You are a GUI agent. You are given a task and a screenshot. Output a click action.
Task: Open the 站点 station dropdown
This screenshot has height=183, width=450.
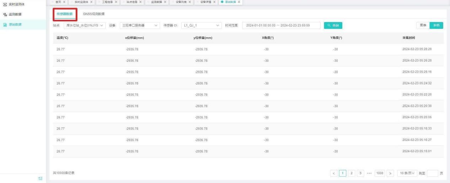pos(84,25)
